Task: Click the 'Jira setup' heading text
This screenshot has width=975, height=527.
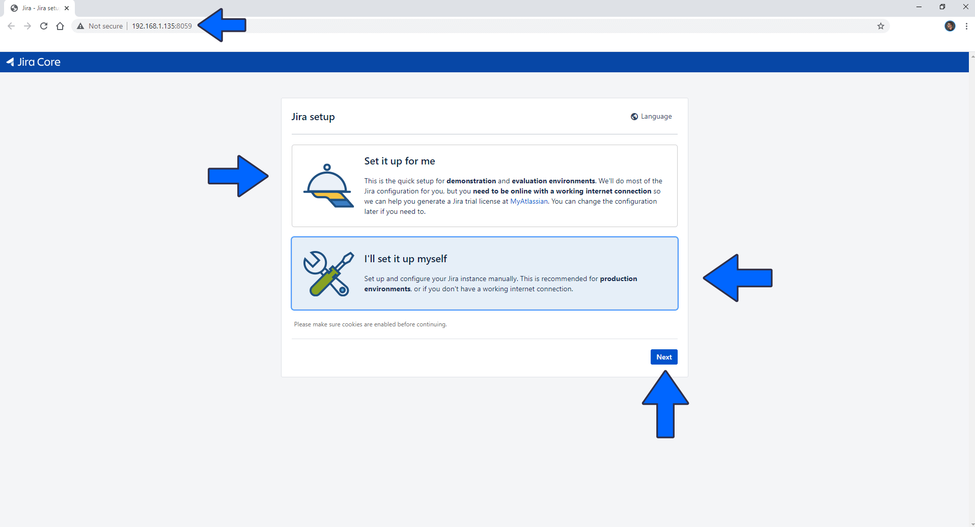Action: pos(313,117)
